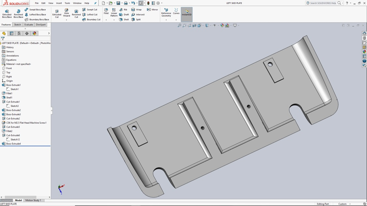Image resolution: width=367 pixels, height=206 pixels.
Task: Expand the Fillet tool dropdown arrow
Action: 106,20
